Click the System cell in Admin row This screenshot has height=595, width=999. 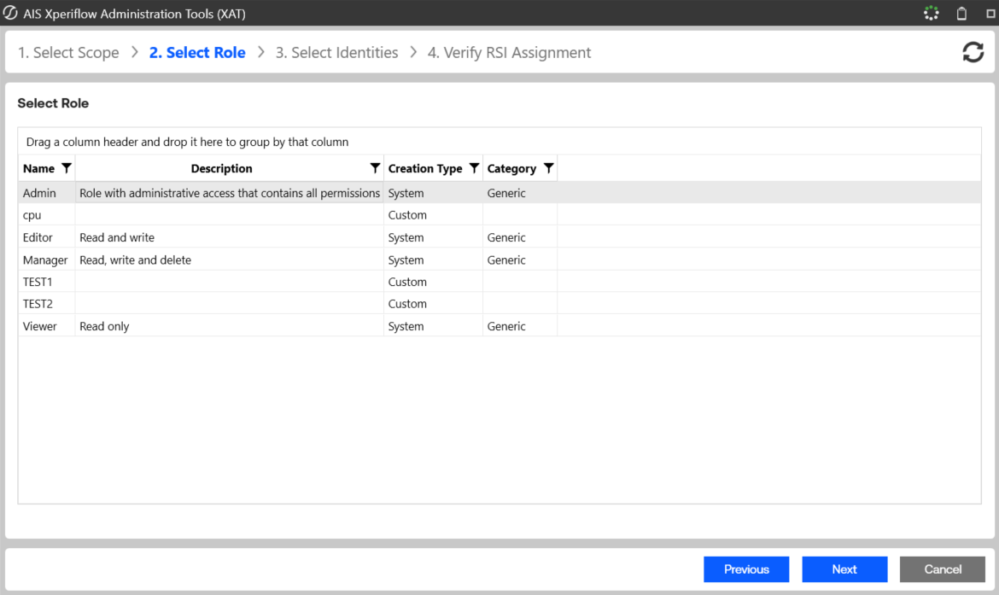[x=433, y=192]
